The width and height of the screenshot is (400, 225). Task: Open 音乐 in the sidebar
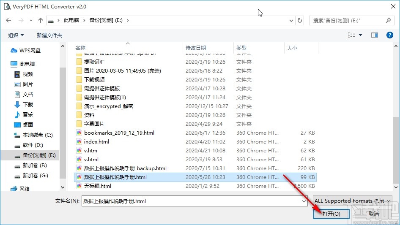point(24,115)
